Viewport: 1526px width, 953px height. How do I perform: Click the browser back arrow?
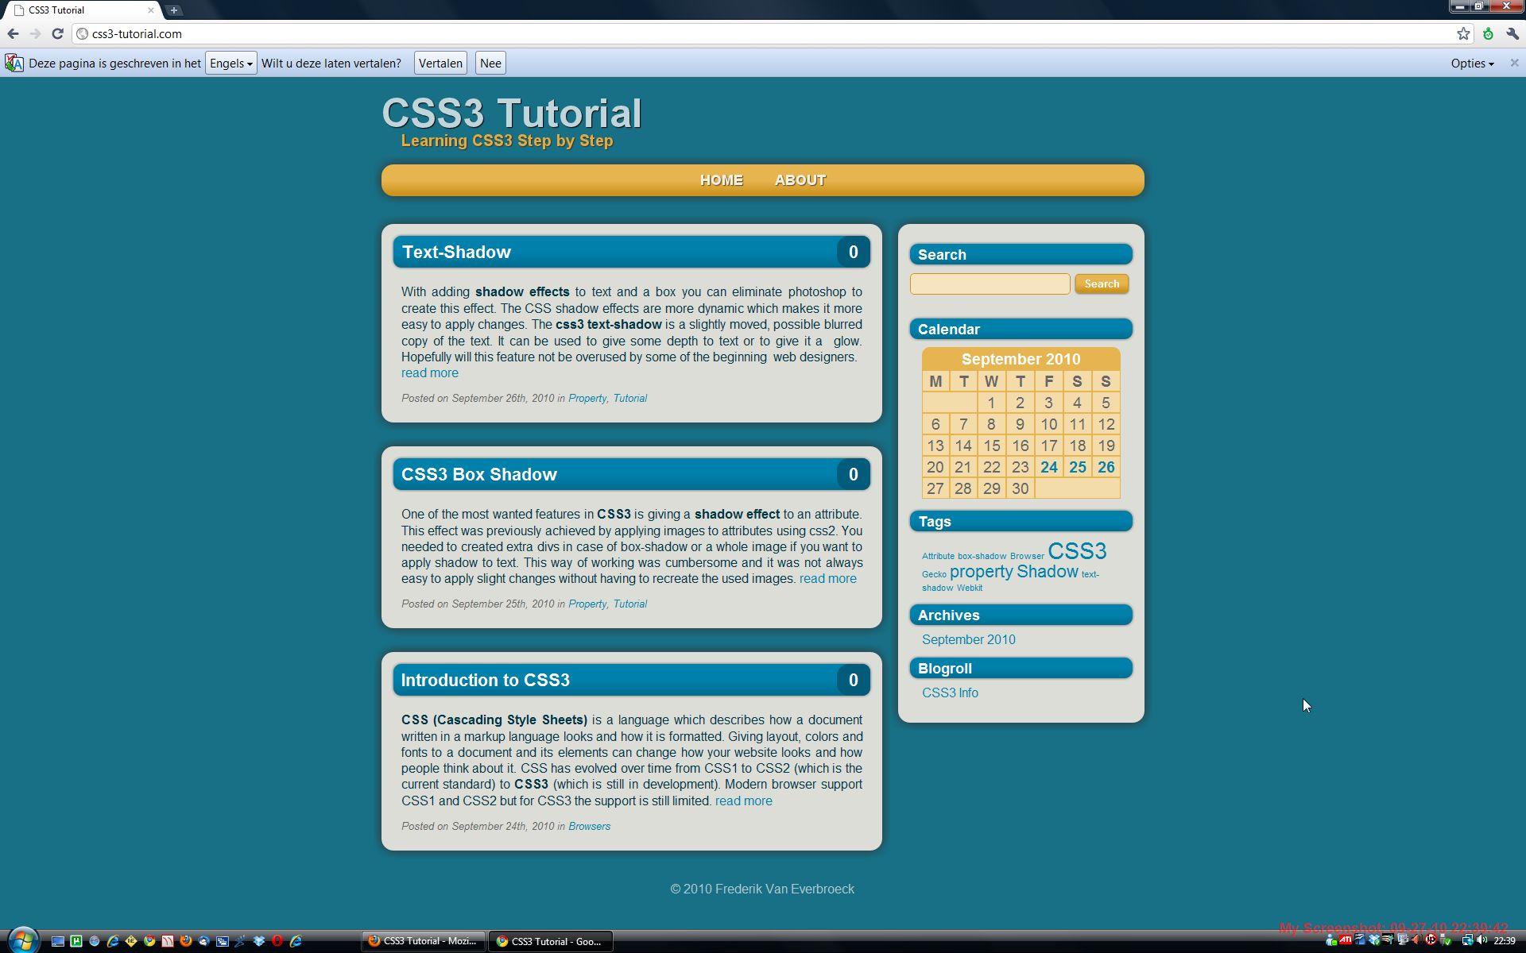pyautogui.click(x=13, y=33)
